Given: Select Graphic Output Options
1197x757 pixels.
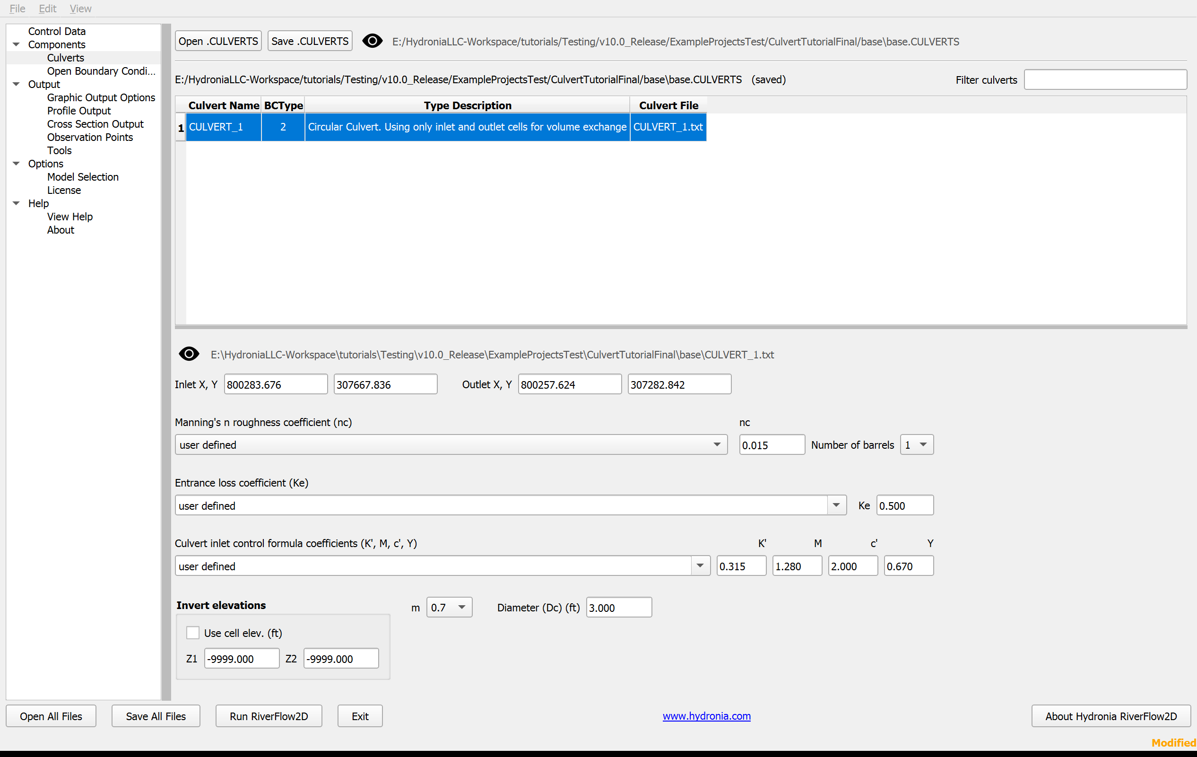Looking at the screenshot, I should click(101, 97).
